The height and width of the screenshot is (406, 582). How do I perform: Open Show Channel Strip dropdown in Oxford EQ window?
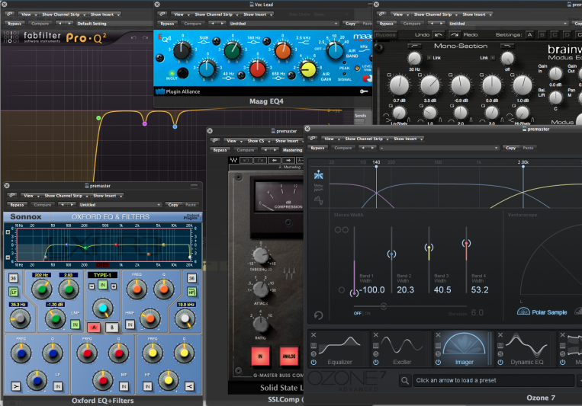click(66, 196)
